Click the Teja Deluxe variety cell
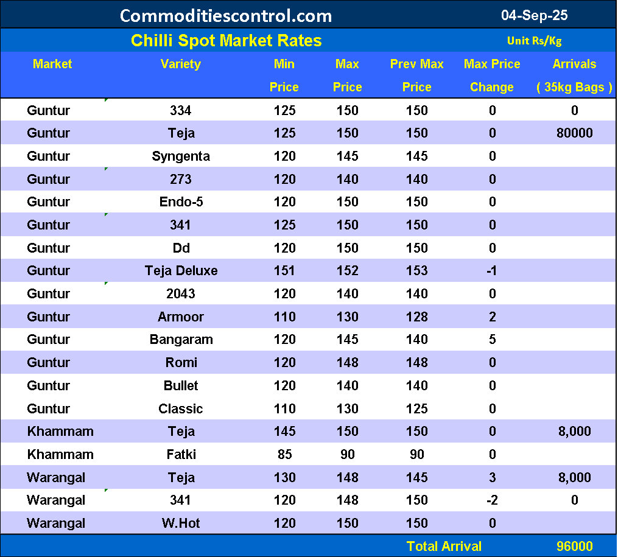618x557 pixels. 181,271
